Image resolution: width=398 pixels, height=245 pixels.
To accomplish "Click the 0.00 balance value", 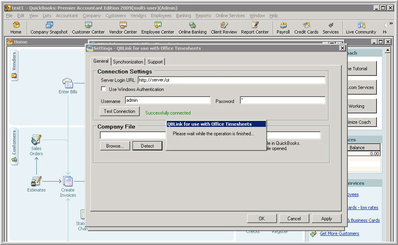I will click(374, 154).
